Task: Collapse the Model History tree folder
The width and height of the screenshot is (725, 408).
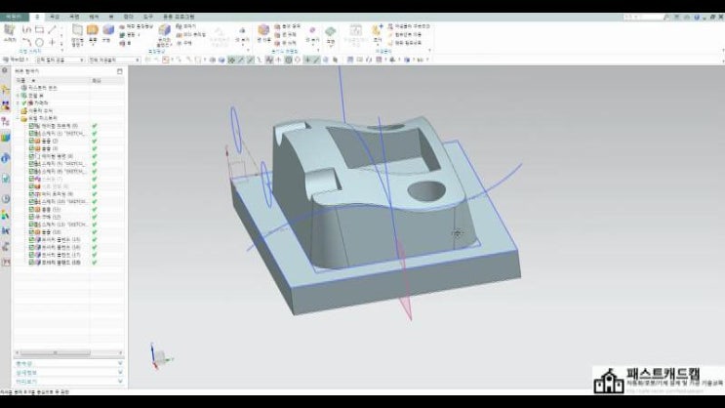Action: pyautogui.click(x=19, y=119)
